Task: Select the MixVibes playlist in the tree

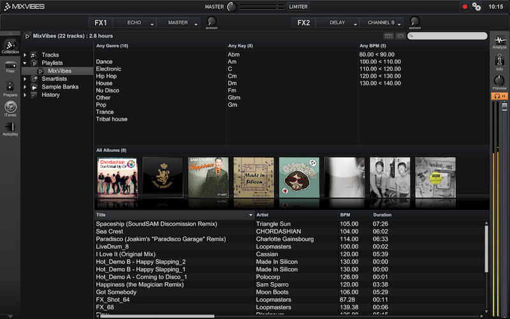Action: click(59, 71)
